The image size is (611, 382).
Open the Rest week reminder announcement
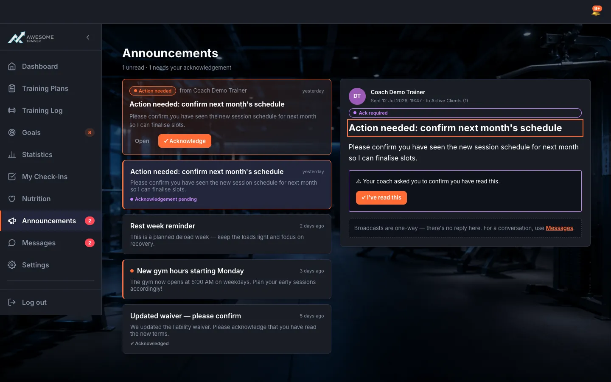(x=227, y=234)
